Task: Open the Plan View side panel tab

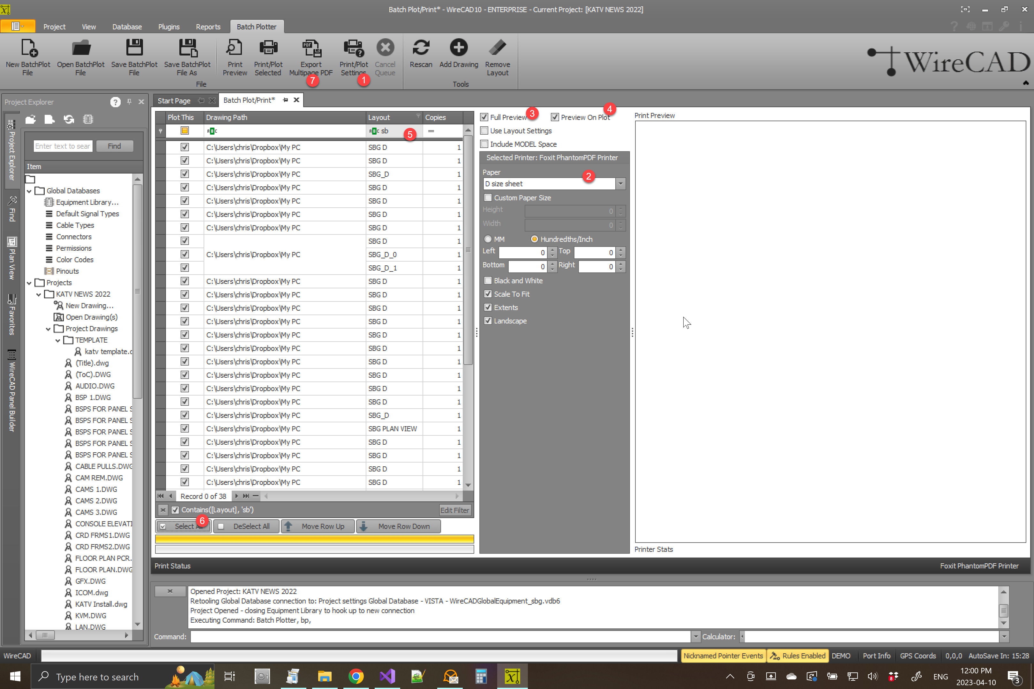Action: coord(12,258)
